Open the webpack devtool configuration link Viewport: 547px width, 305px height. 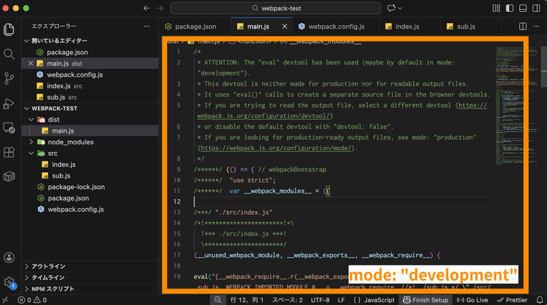pos(264,116)
